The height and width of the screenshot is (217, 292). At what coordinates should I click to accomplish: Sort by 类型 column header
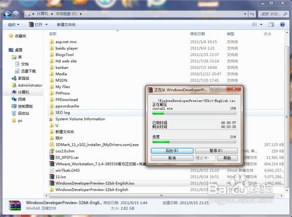click(231, 34)
